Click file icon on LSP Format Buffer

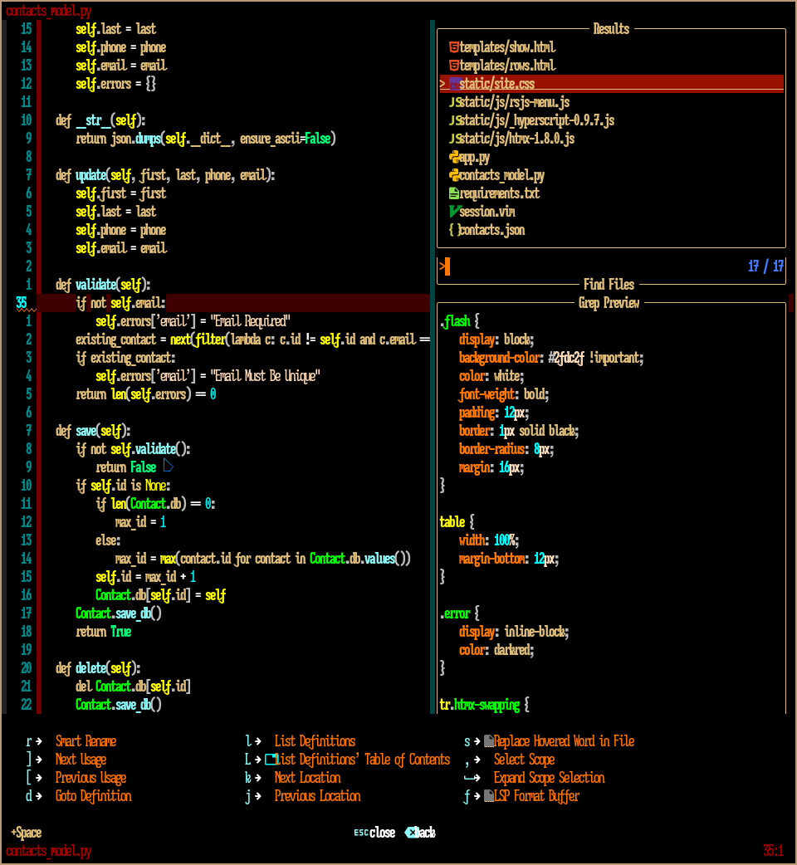coord(489,796)
